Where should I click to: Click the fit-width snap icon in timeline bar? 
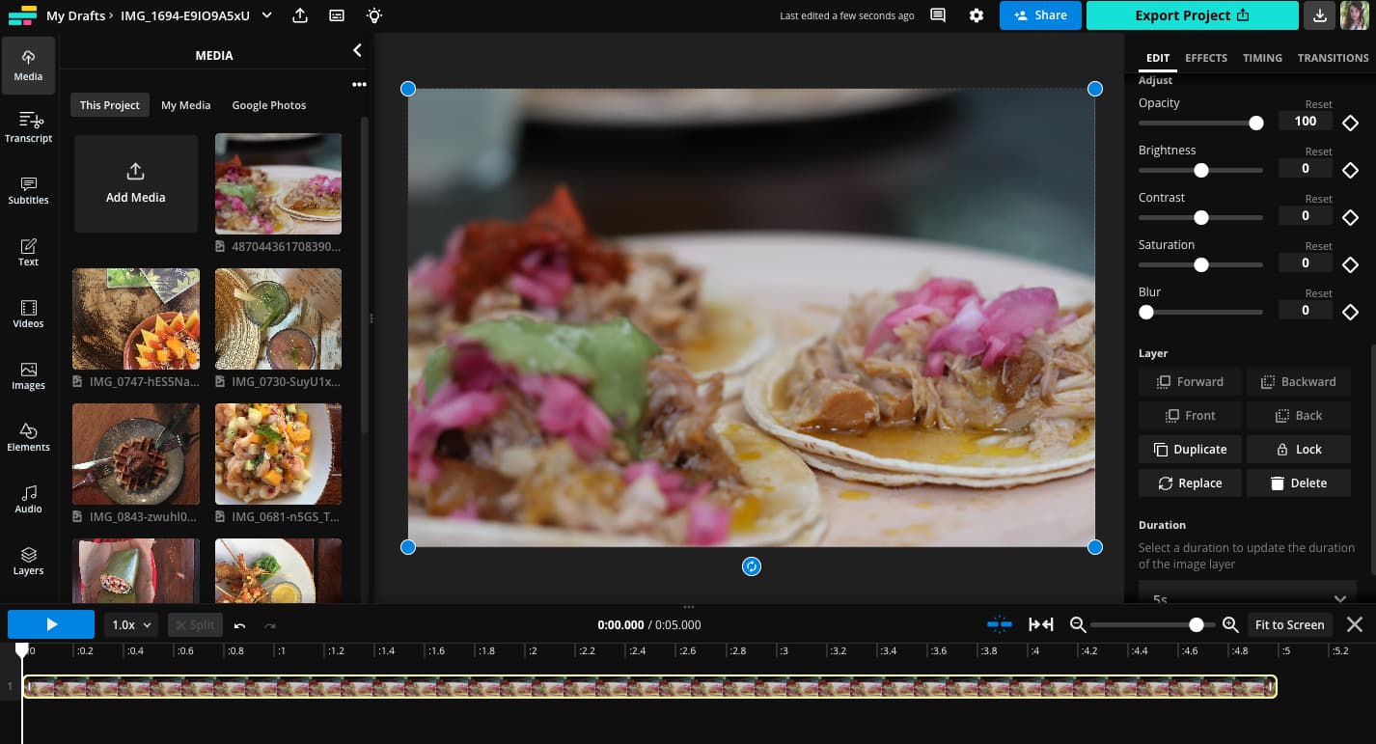(1041, 624)
